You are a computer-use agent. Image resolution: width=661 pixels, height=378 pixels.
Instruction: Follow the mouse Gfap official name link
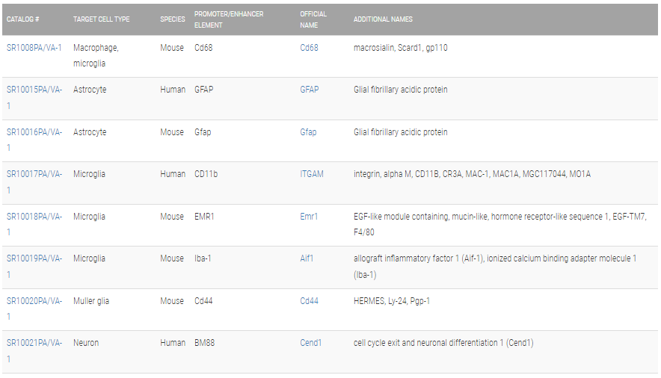[x=308, y=132]
